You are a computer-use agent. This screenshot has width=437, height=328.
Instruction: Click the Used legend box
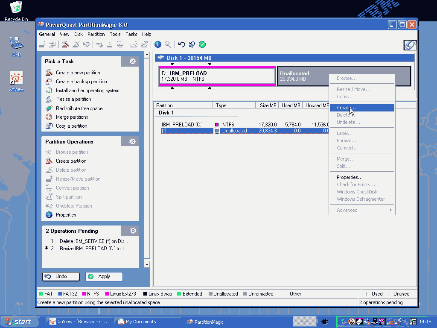click(368, 294)
